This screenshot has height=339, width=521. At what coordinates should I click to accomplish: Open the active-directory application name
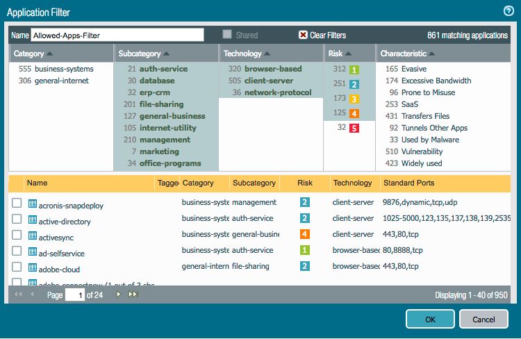pos(65,222)
